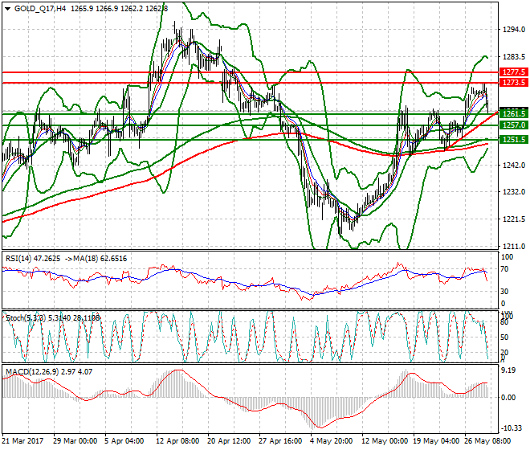Click the 1242.0 price axis value
The width and height of the screenshot is (530, 450).
coord(514,165)
